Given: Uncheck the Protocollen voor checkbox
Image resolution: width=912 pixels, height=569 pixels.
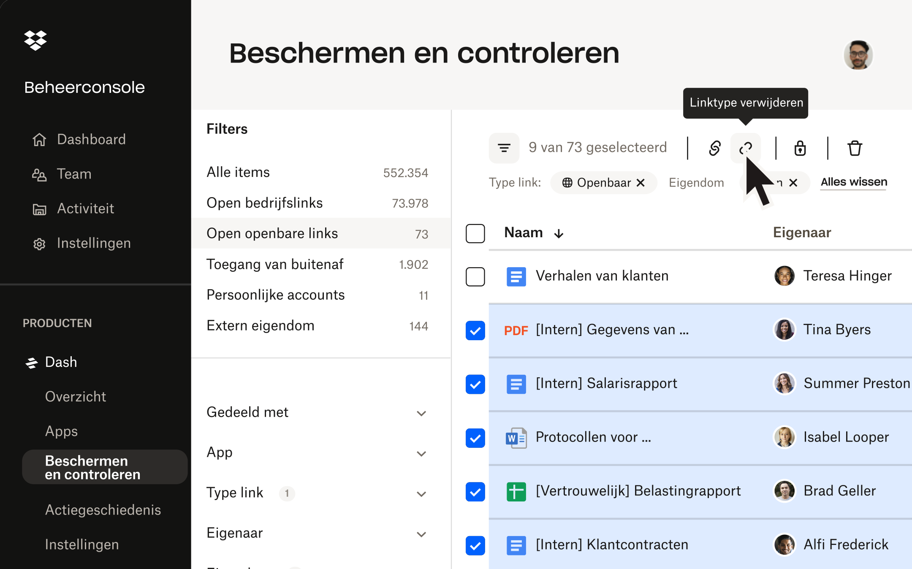Looking at the screenshot, I should (x=475, y=438).
